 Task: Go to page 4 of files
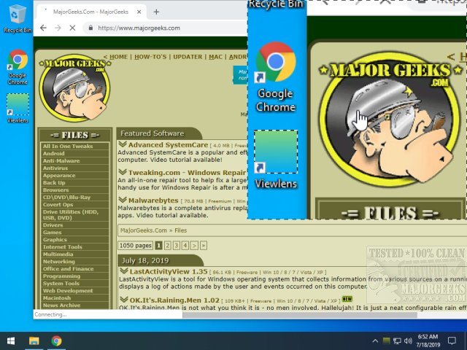pos(185,246)
